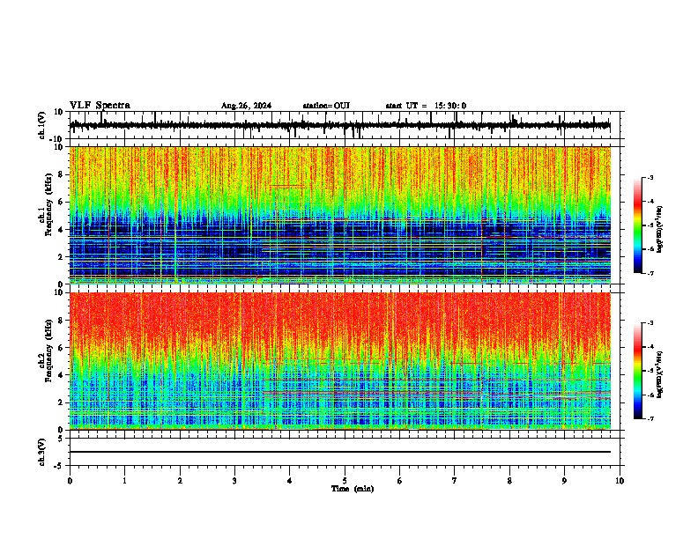Click the "ch.3(V)" axis label
Viewport: 698px width, 539px height.
tap(42, 452)
